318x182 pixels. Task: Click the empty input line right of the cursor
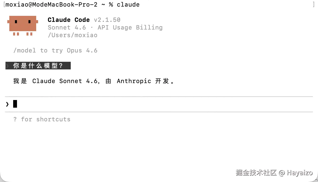click(x=165, y=104)
